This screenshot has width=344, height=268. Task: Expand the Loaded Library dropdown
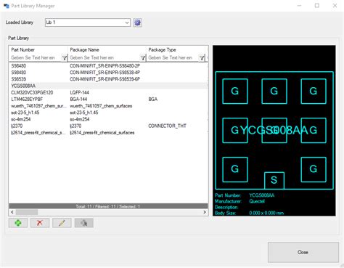pos(127,23)
